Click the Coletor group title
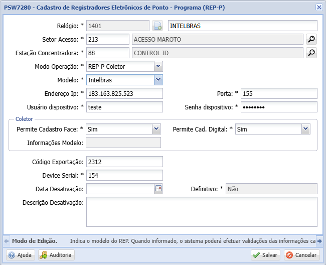 pos(24,119)
